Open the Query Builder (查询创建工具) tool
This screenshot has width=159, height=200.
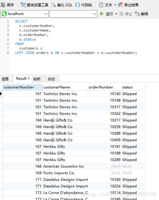[x=34, y=5]
